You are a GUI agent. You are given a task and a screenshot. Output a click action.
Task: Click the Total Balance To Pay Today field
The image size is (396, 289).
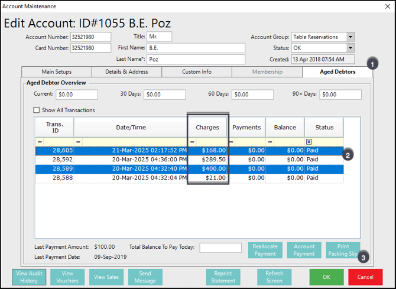click(x=220, y=248)
